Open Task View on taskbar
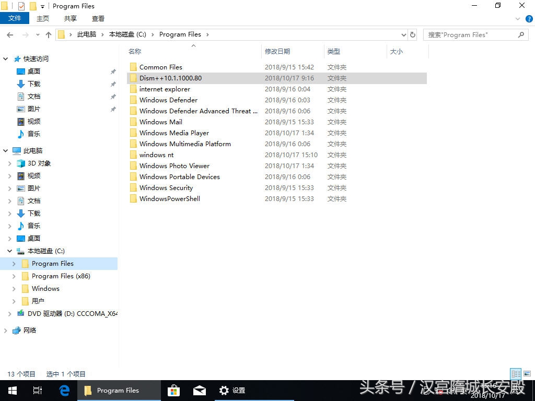 38,391
